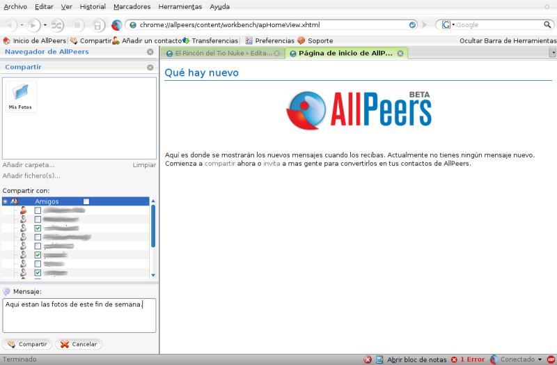Close the Página de inicio de AllPeers tab
The height and width of the screenshot is (365, 557).
pyautogui.click(x=400, y=54)
